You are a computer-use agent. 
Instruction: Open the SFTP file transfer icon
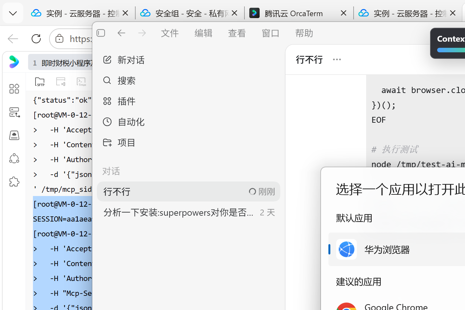40,82
